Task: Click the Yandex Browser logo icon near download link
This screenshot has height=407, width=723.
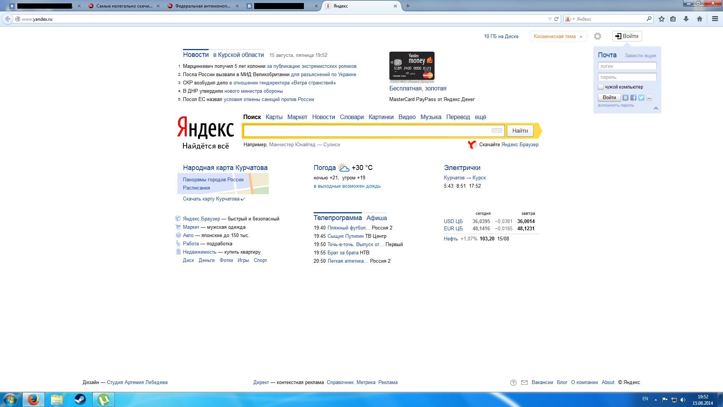Action: point(472,144)
